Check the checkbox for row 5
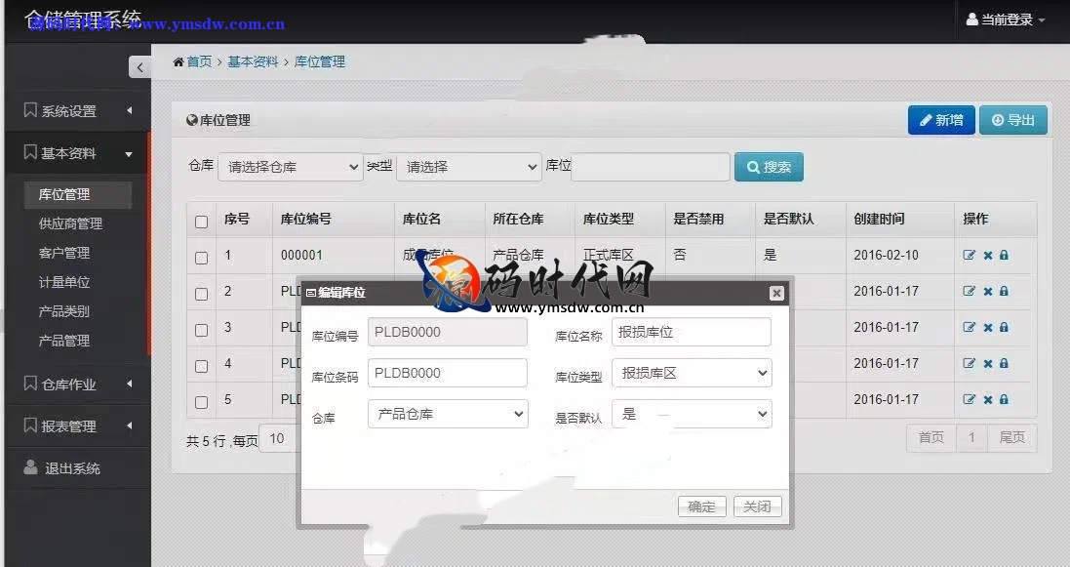Viewport: 1070px width, 567px height. click(x=201, y=402)
